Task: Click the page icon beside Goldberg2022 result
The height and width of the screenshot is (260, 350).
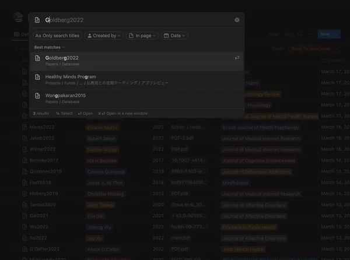Action: (37, 58)
